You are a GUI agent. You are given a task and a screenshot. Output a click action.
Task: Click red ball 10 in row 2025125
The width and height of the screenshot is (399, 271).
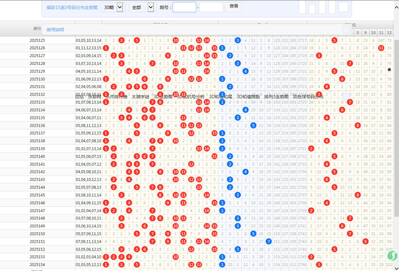[176, 40]
